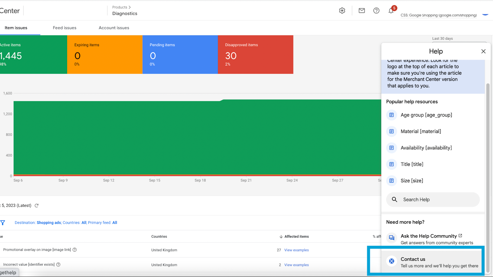Sort by the Affected items column header
The height and width of the screenshot is (277, 493).
click(296, 237)
